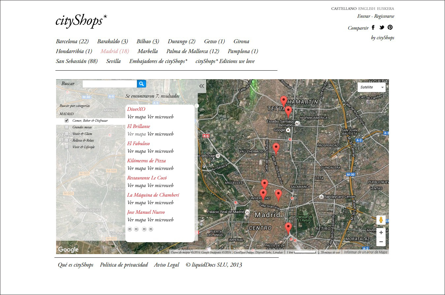Click Ver microweb for El Fabuloso
The image size is (445, 295).
point(160,151)
